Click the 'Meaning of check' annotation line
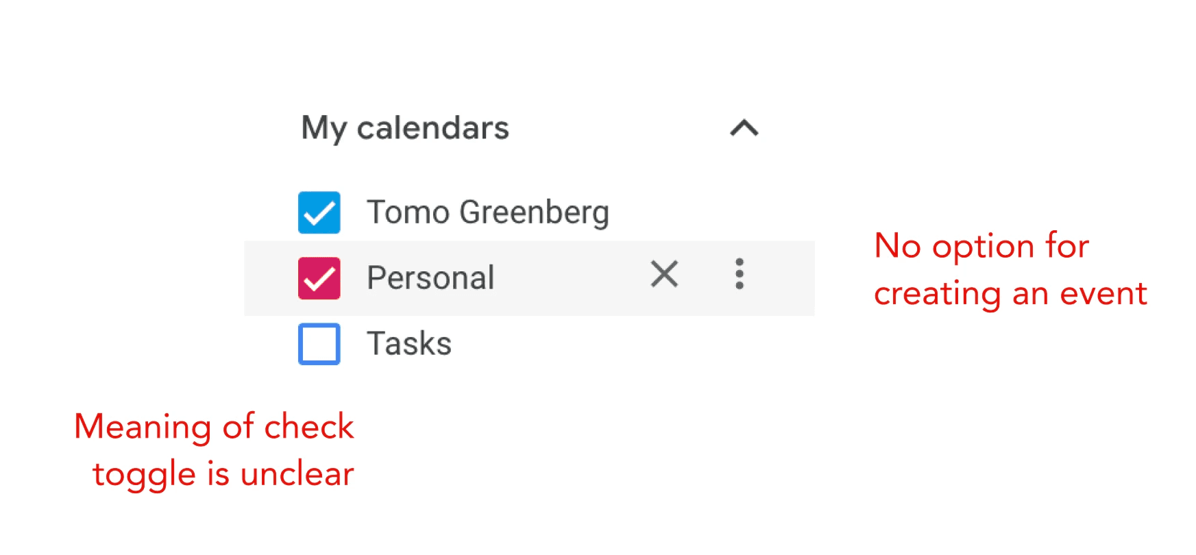Screen dimensions: 1196x555 214,427
